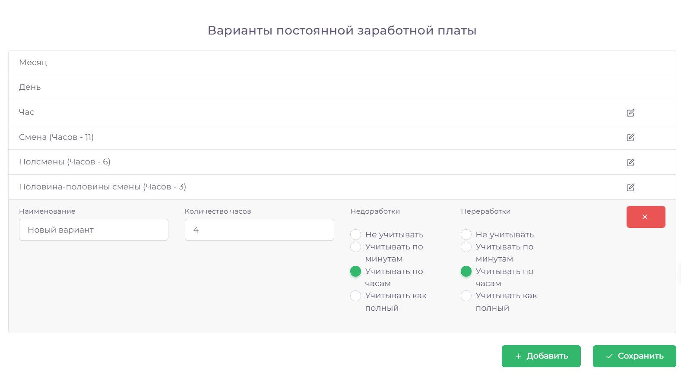Select Недоработки 'Не учитывать' radio

tap(355, 234)
